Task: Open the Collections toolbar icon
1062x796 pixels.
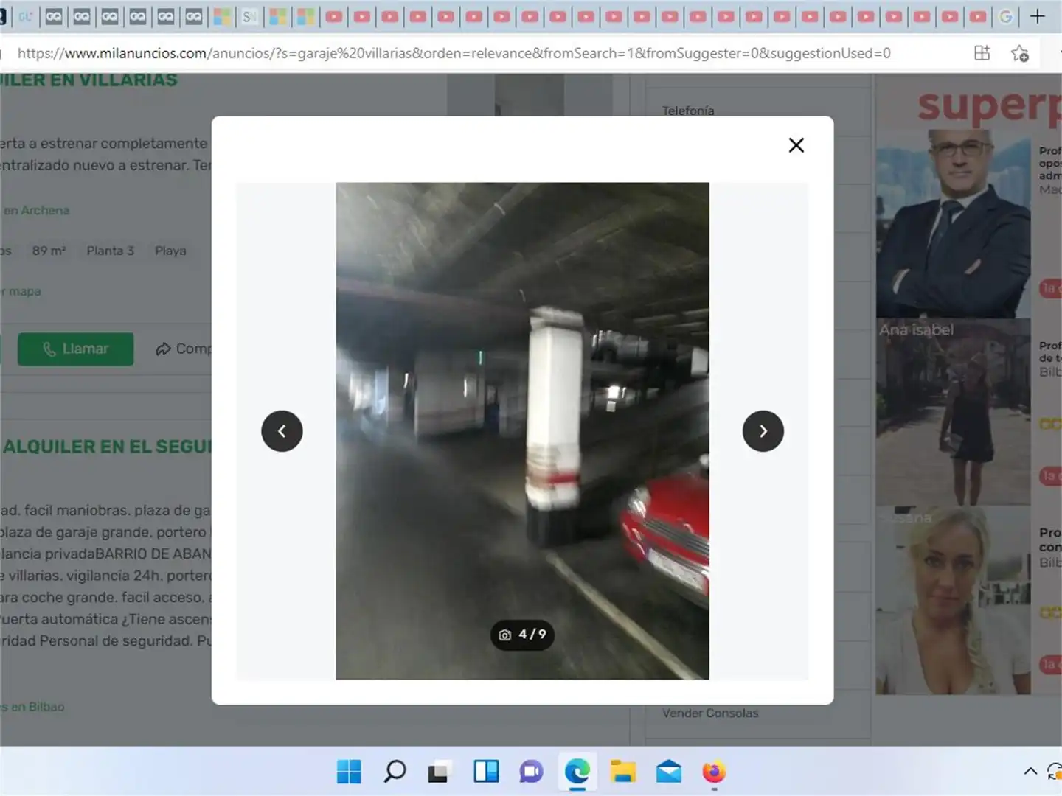Action: pyautogui.click(x=982, y=53)
